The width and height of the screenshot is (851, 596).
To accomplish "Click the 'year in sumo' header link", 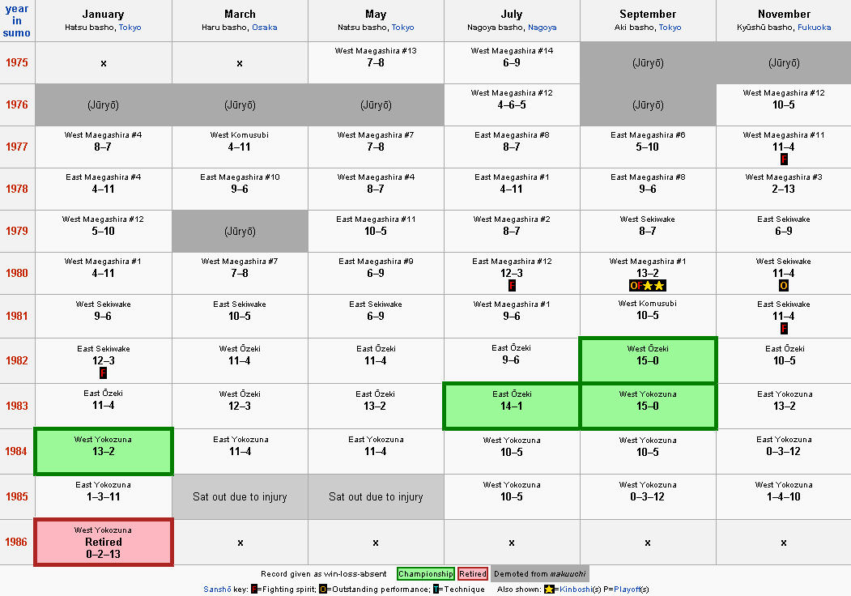I will pos(17,20).
